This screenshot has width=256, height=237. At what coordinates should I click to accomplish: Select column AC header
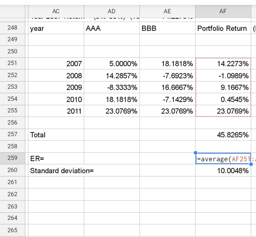[56, 11]
